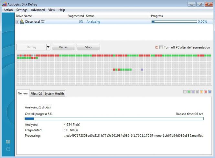The height and width of the screenshot is (158, 215).
Task: Switch to the Files (C:) tab
Action: click(36, 93)
